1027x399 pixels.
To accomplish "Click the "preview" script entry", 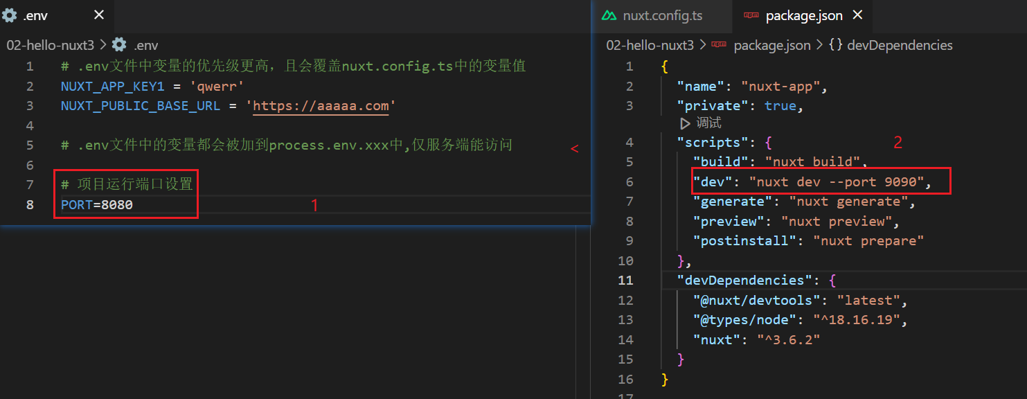I will [796, 221].
